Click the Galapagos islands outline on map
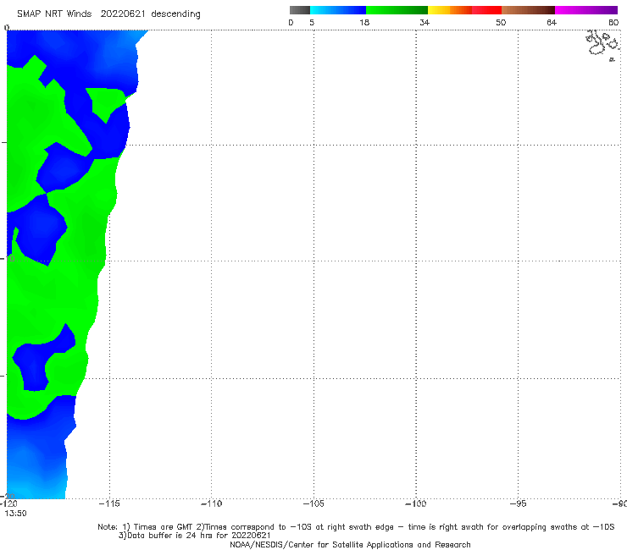627x550 pixels. pyautogui.click(x=603, y=45)
